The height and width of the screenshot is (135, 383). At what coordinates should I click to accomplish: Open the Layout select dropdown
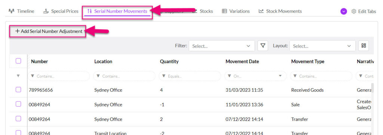point(322,46)
